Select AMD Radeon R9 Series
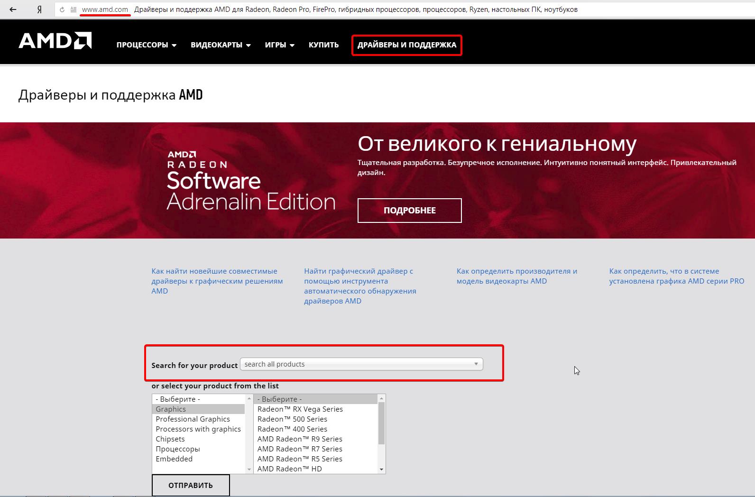Screen dimensions: 755x497 [315, 439]
